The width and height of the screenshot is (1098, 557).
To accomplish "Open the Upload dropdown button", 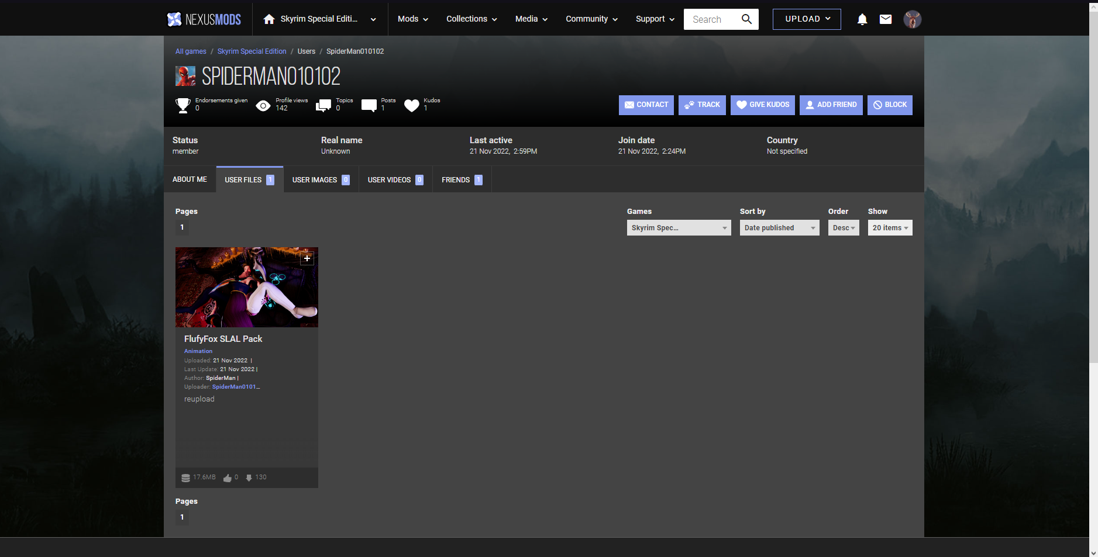I will tap(807, 19).
